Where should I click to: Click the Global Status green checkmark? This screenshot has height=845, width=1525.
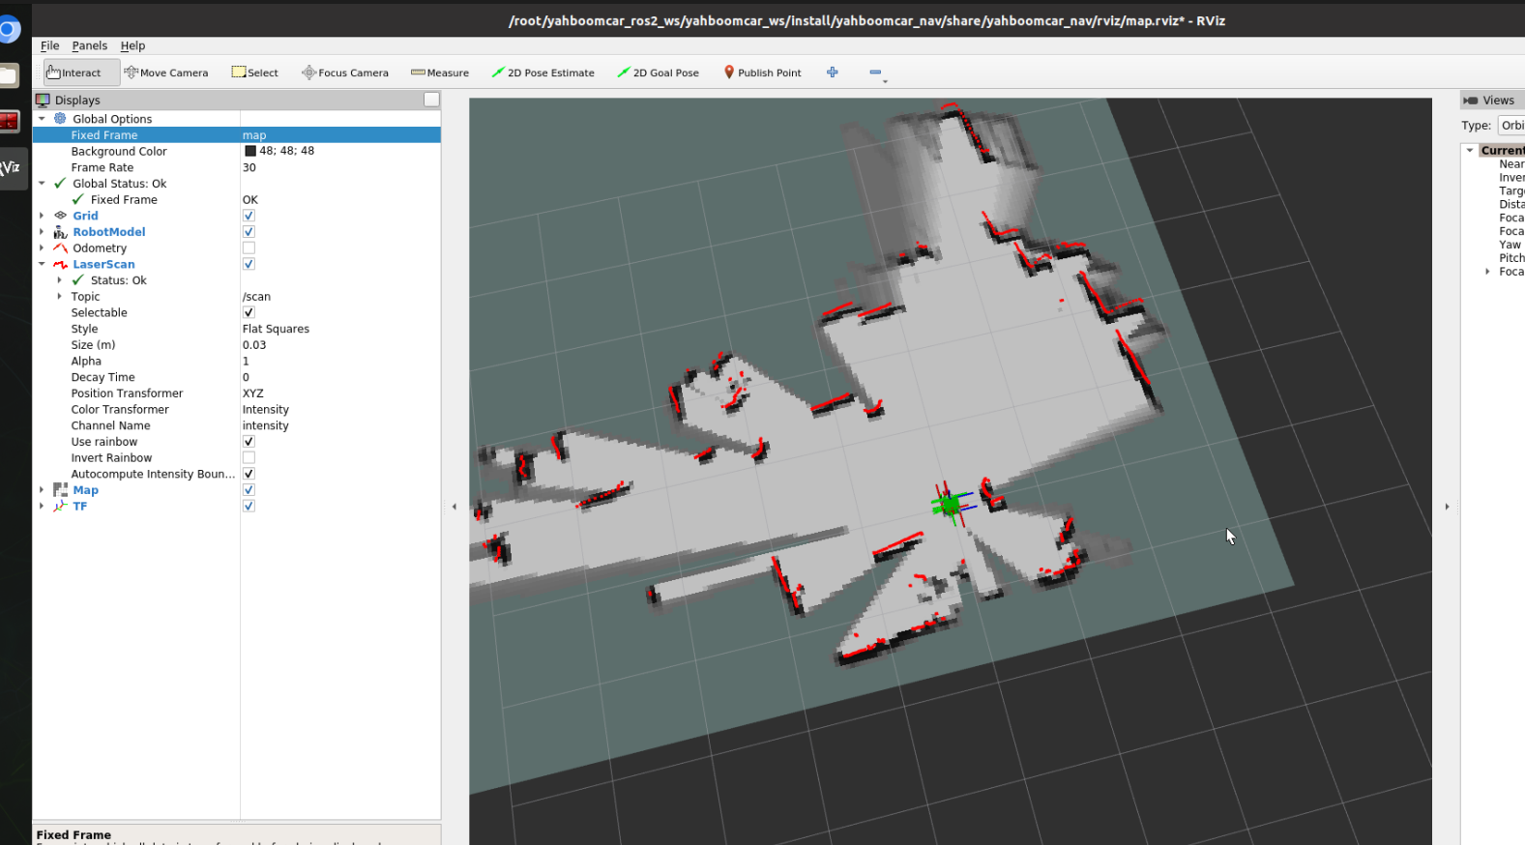(60, 184)
